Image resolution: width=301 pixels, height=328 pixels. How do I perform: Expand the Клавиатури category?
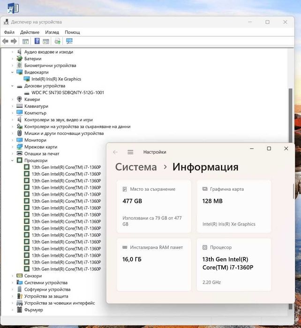12,106
